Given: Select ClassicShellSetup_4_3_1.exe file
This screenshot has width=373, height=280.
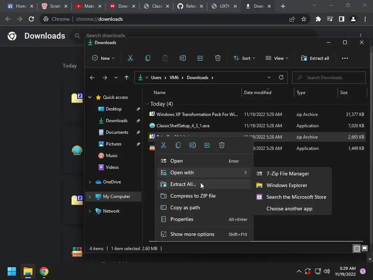Looking at the screenshot, I should (257, 126).
